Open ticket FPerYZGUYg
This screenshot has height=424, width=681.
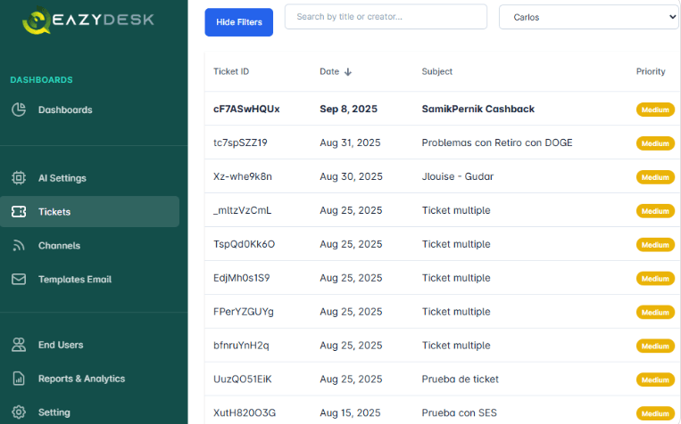(x=243, y=312)
